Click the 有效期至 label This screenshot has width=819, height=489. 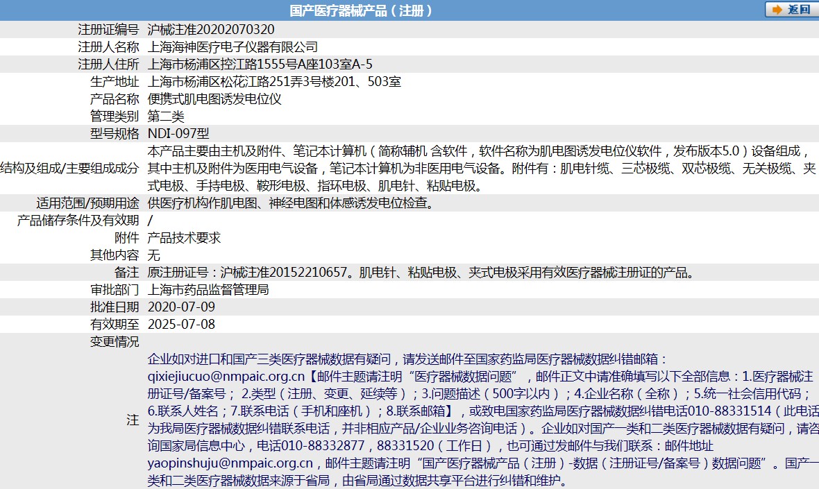[115, 323]
